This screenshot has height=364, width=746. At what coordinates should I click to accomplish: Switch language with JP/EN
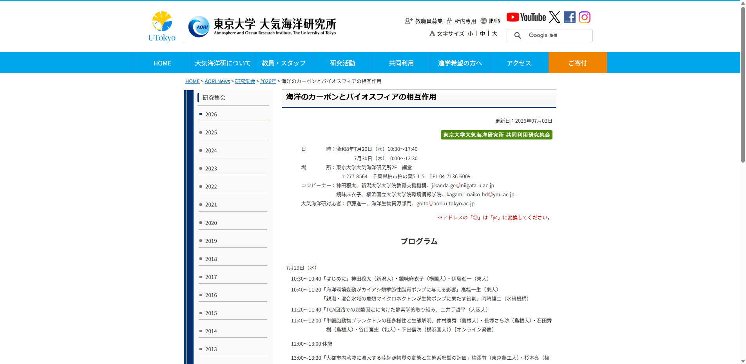491,21
